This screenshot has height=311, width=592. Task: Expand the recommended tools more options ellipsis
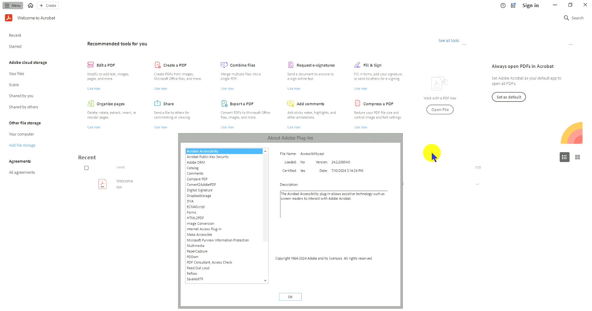[x=464, y=44]
